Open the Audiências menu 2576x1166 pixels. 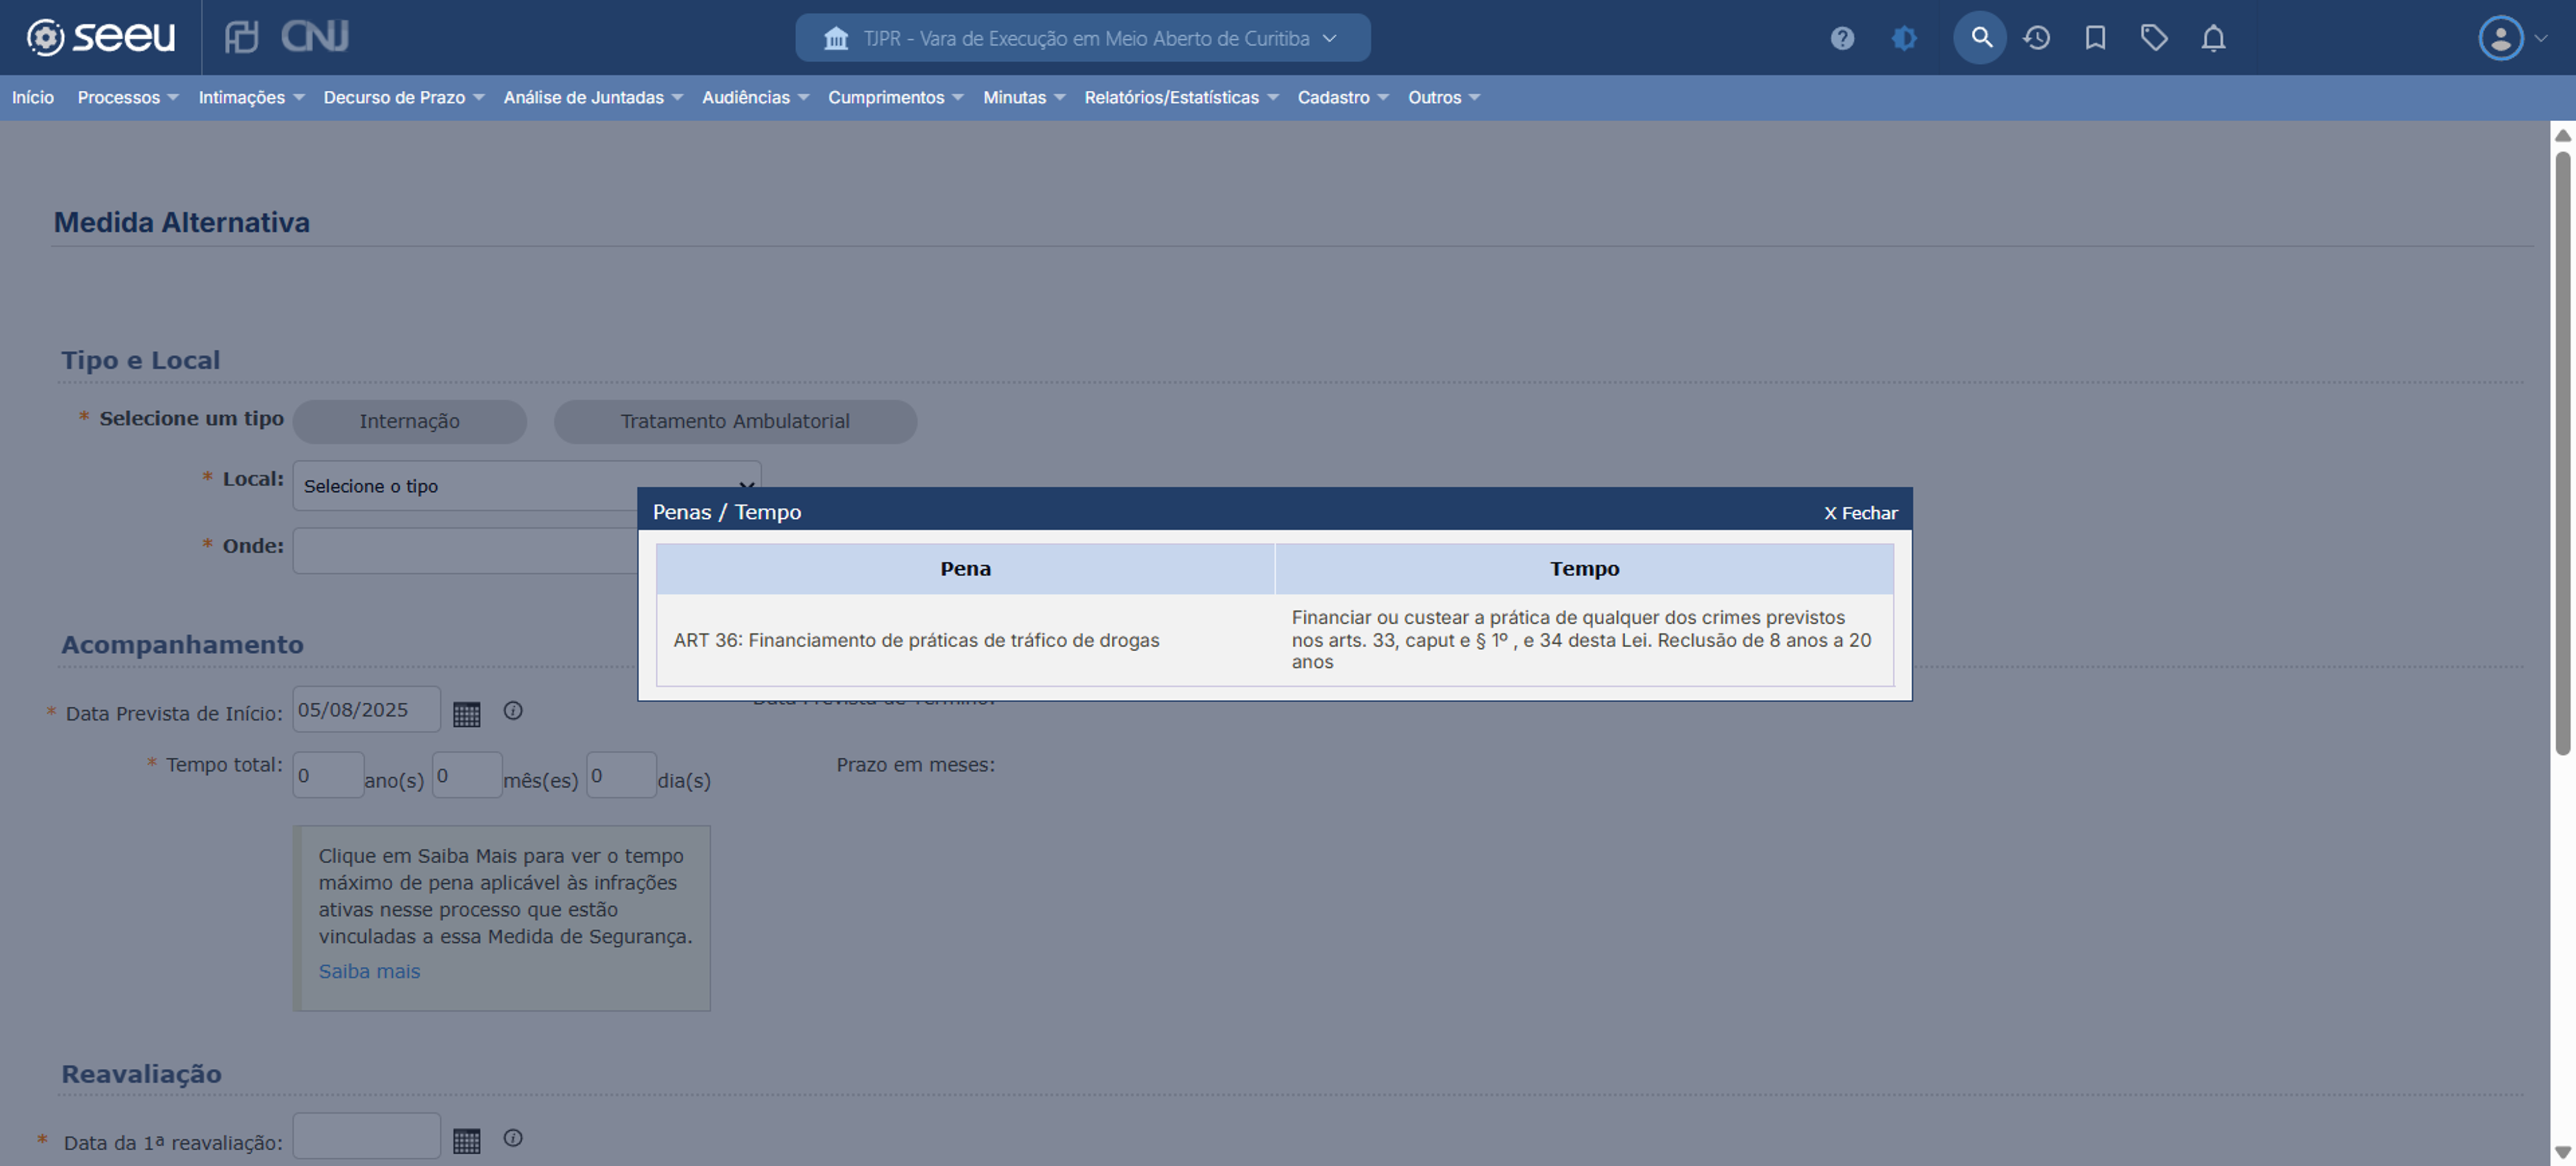[x=755, y=97]
